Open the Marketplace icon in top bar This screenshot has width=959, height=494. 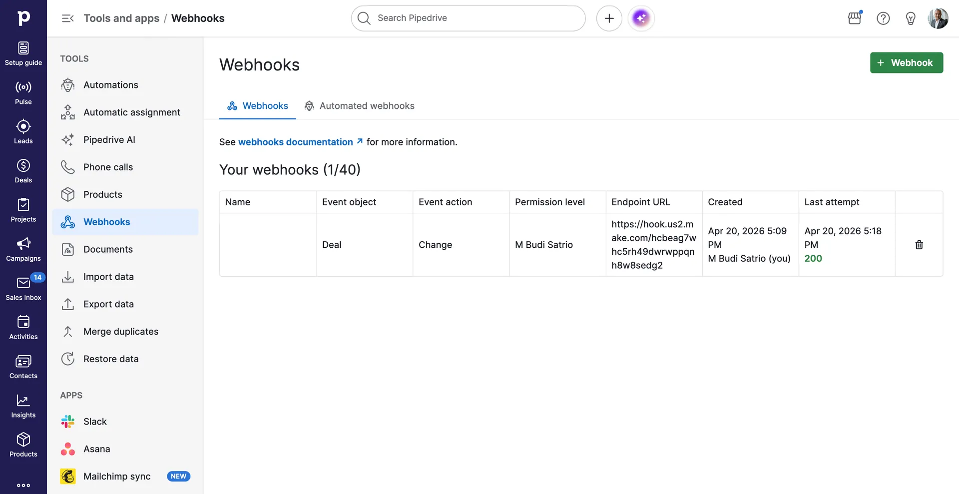point(855,18)
